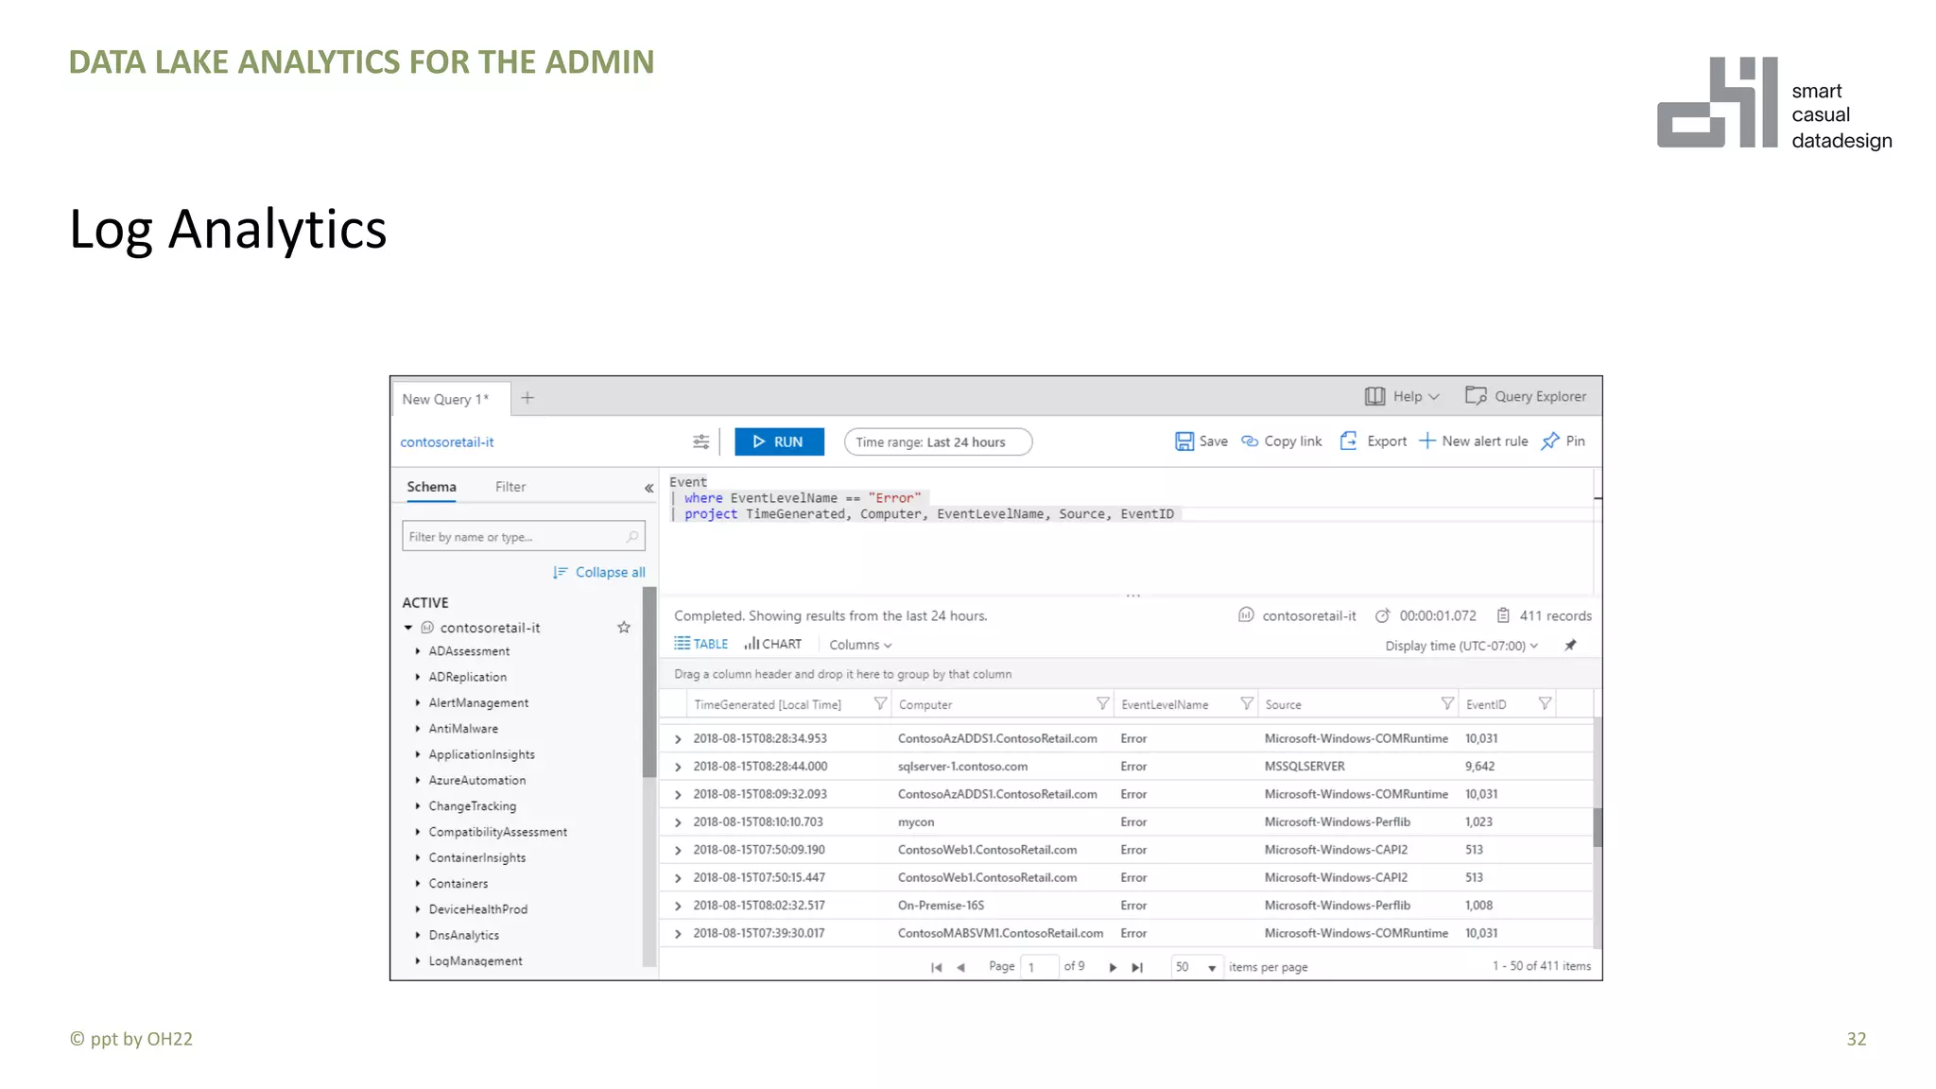The image size is (1936, 1089).
Task: Go to the last results page
Action: pyautogui.click(x=1137, y=967)
